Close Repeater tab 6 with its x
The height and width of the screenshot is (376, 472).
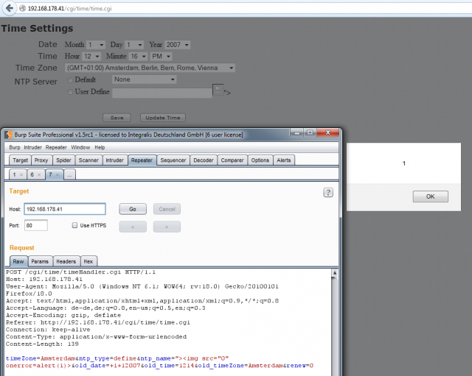pyautogui.click(x=39, y=175)
